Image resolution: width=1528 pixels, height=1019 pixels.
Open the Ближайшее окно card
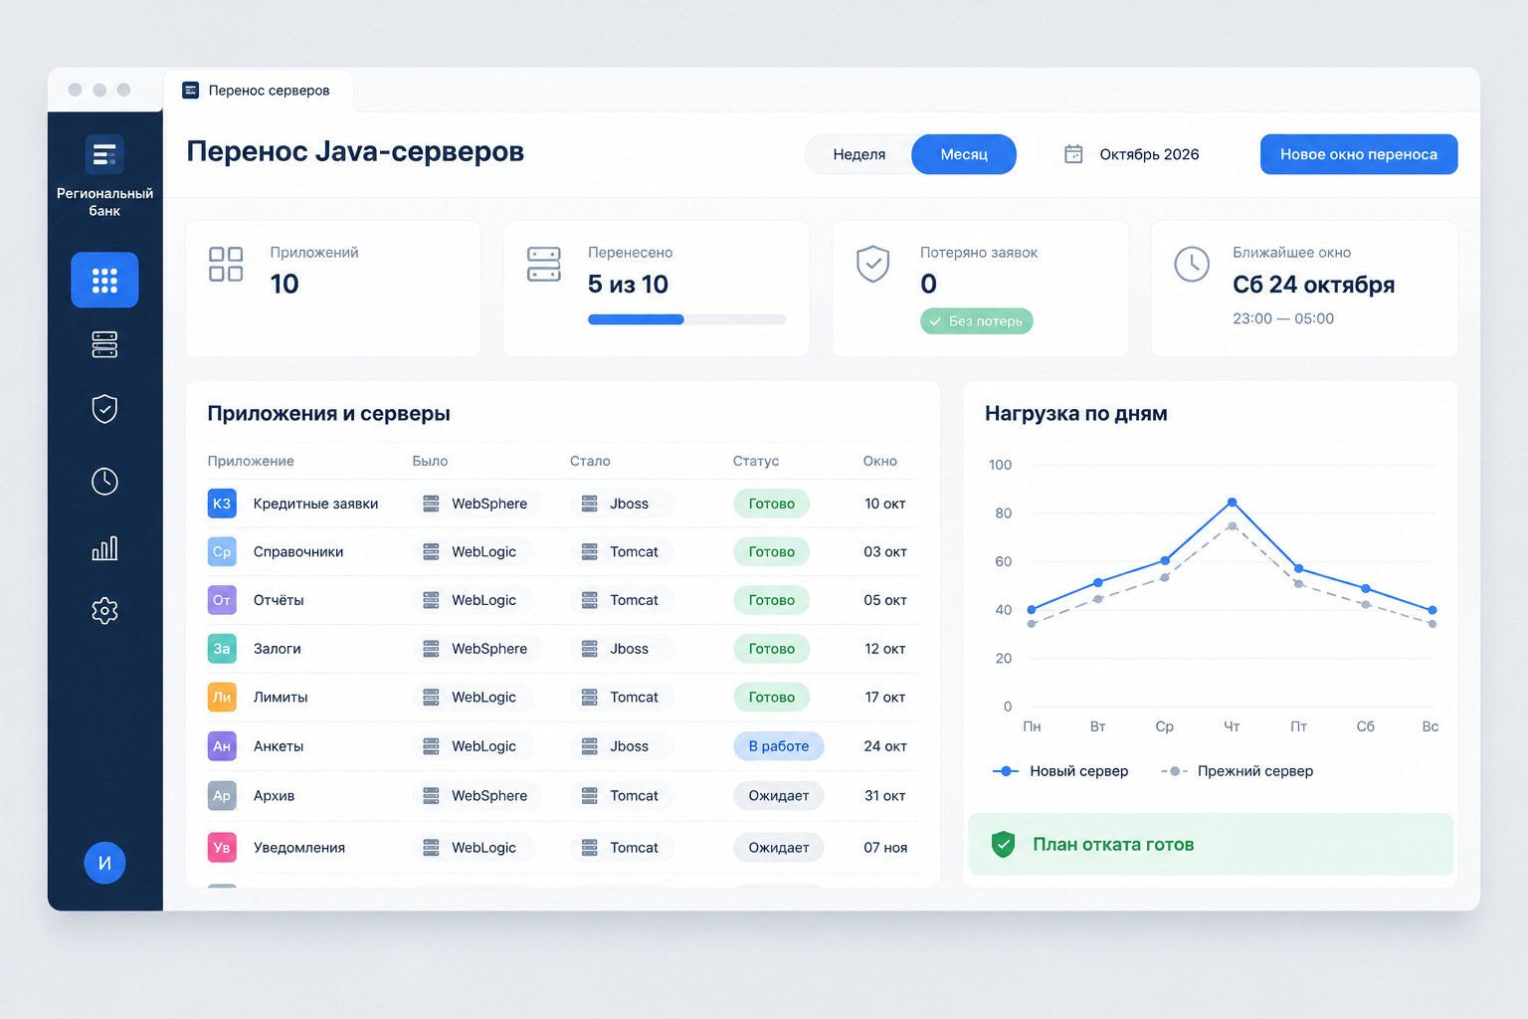tap(1304, 289)
